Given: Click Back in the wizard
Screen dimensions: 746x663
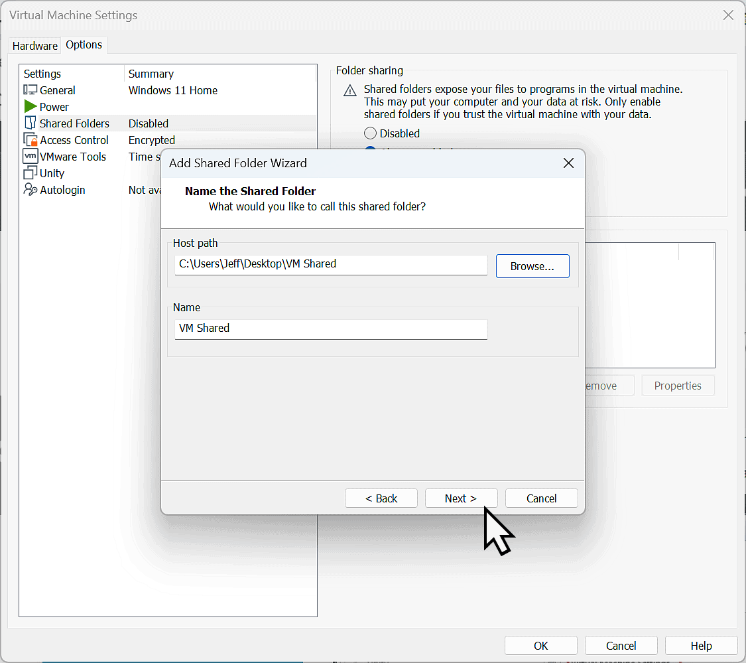Looking at the screenshot, I should pyautogui.click(x=381, y=498).
